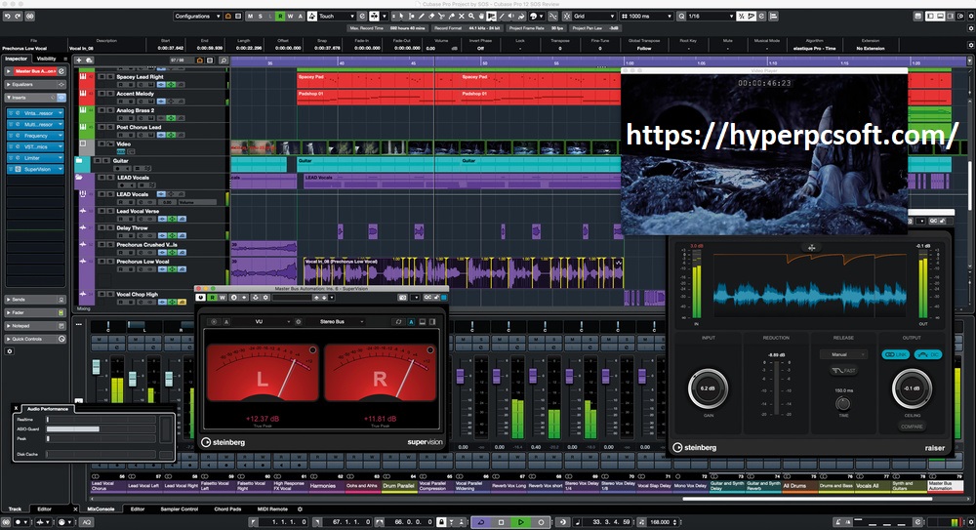Select the SuperVision insert slot
The height and width of the screenshot is (530, 976).
tap(35, 169)
